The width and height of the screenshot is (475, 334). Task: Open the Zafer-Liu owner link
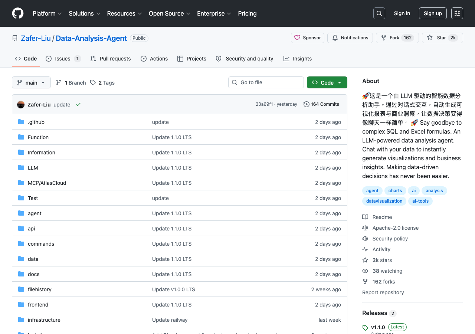pyautogui.click(x=36, y=38)
